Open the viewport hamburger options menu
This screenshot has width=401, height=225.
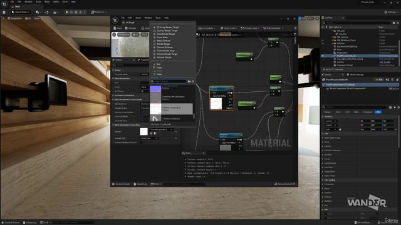pos(3,18)
